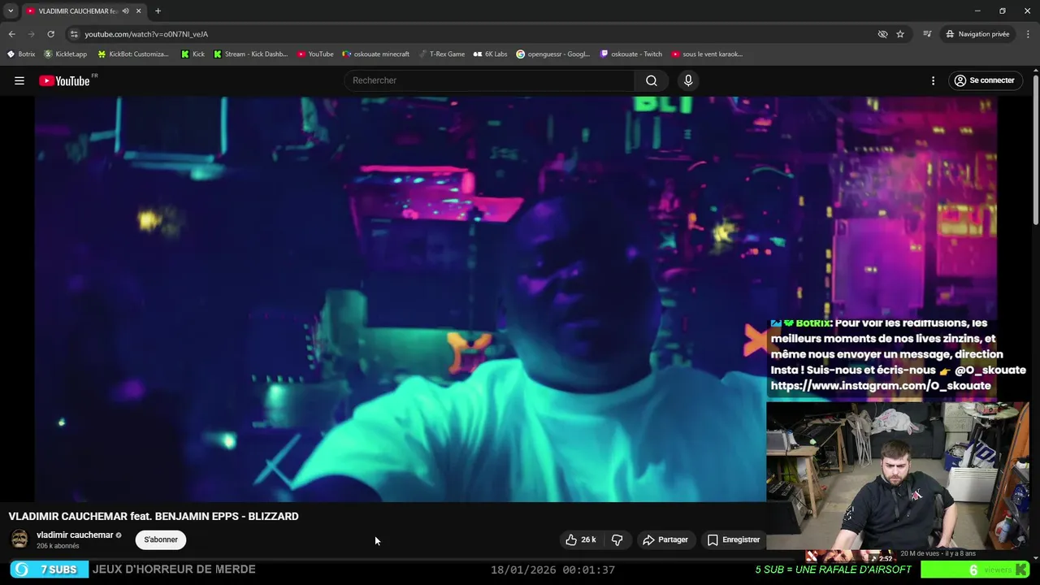
Task: Open the 6K Labs bookmark
Action: [x=491, y=54]
